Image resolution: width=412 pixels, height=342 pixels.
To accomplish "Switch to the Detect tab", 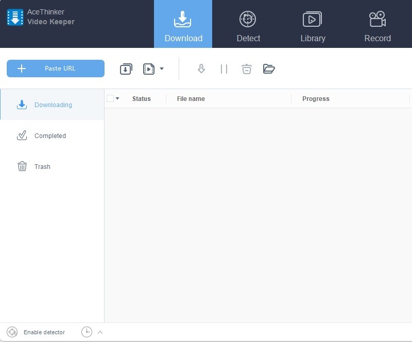I will tap(248, 25).
